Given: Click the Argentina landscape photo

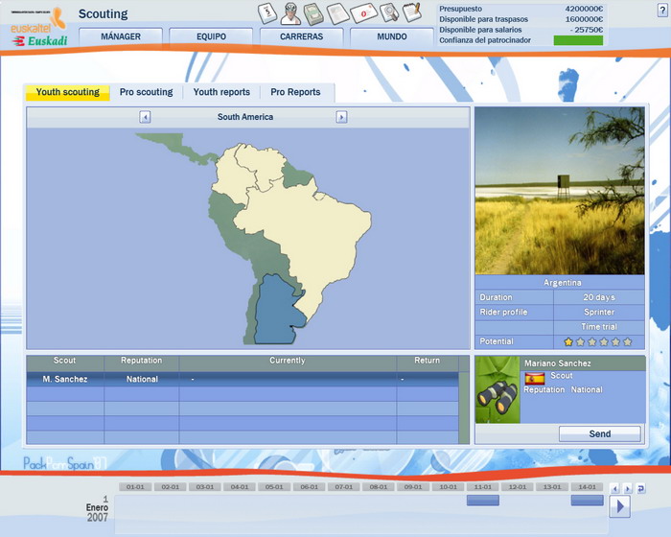Looking at the screenshot, I should [560, 190].
